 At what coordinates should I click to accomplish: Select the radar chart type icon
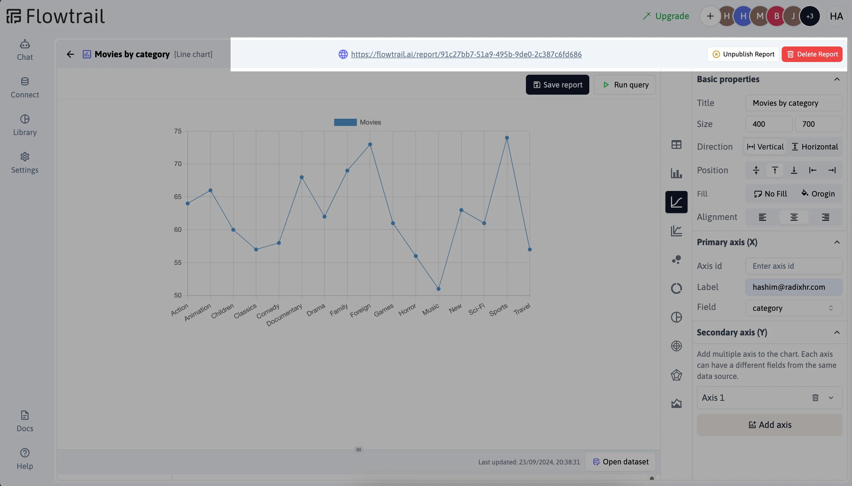pos(676,374)
